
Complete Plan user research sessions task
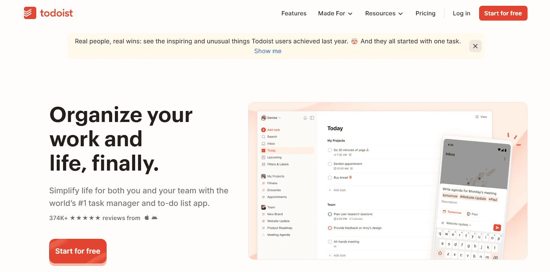coord(330,214)
